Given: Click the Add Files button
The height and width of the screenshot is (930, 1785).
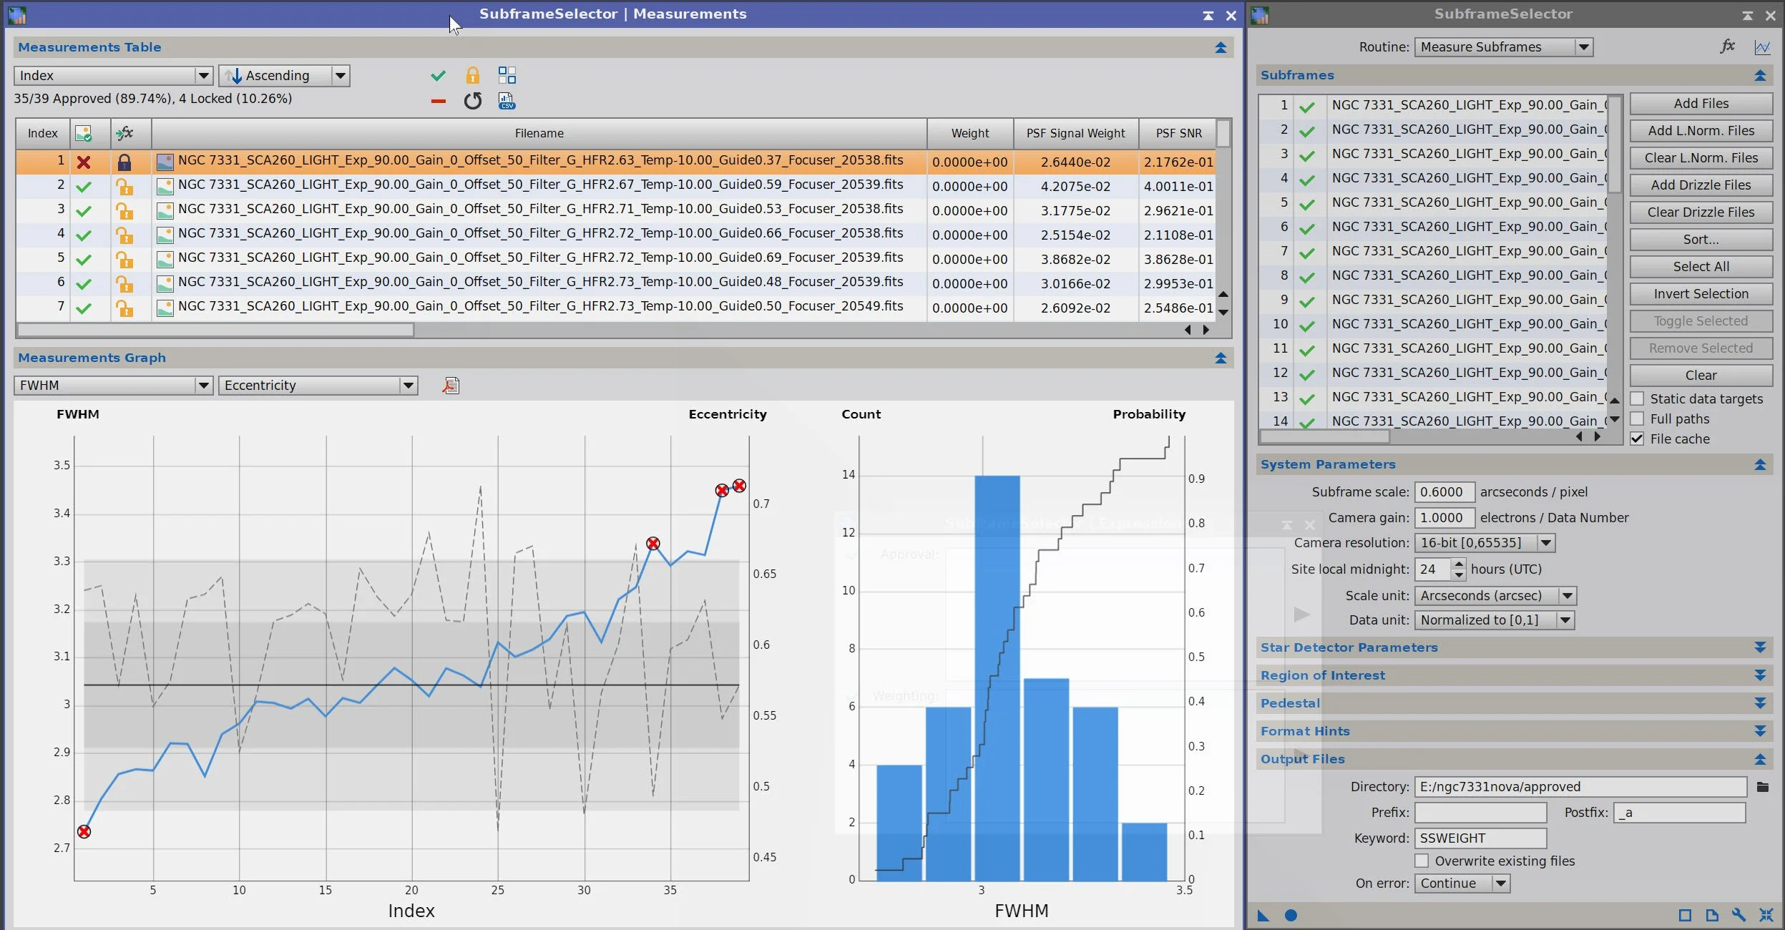Looking at the screenshot, I should coord(1701,104).
